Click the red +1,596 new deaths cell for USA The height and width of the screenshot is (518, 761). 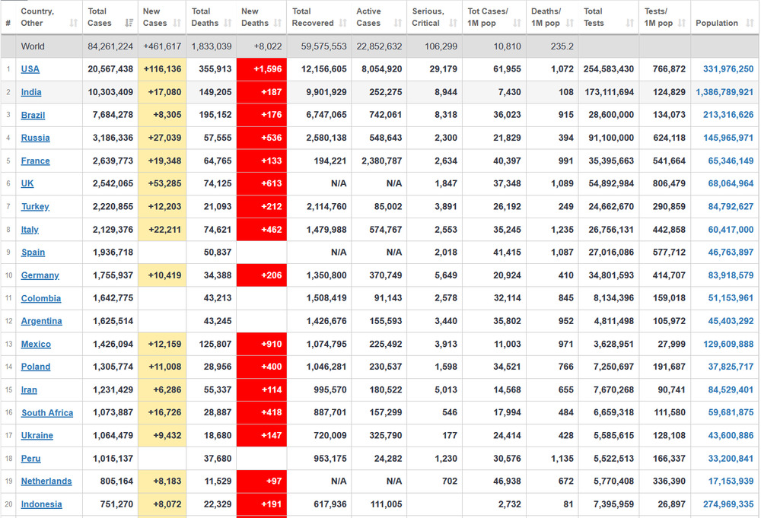pos(262,69)
